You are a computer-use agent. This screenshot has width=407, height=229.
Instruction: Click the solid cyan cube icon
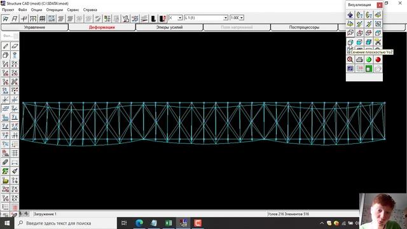point(359,42)
